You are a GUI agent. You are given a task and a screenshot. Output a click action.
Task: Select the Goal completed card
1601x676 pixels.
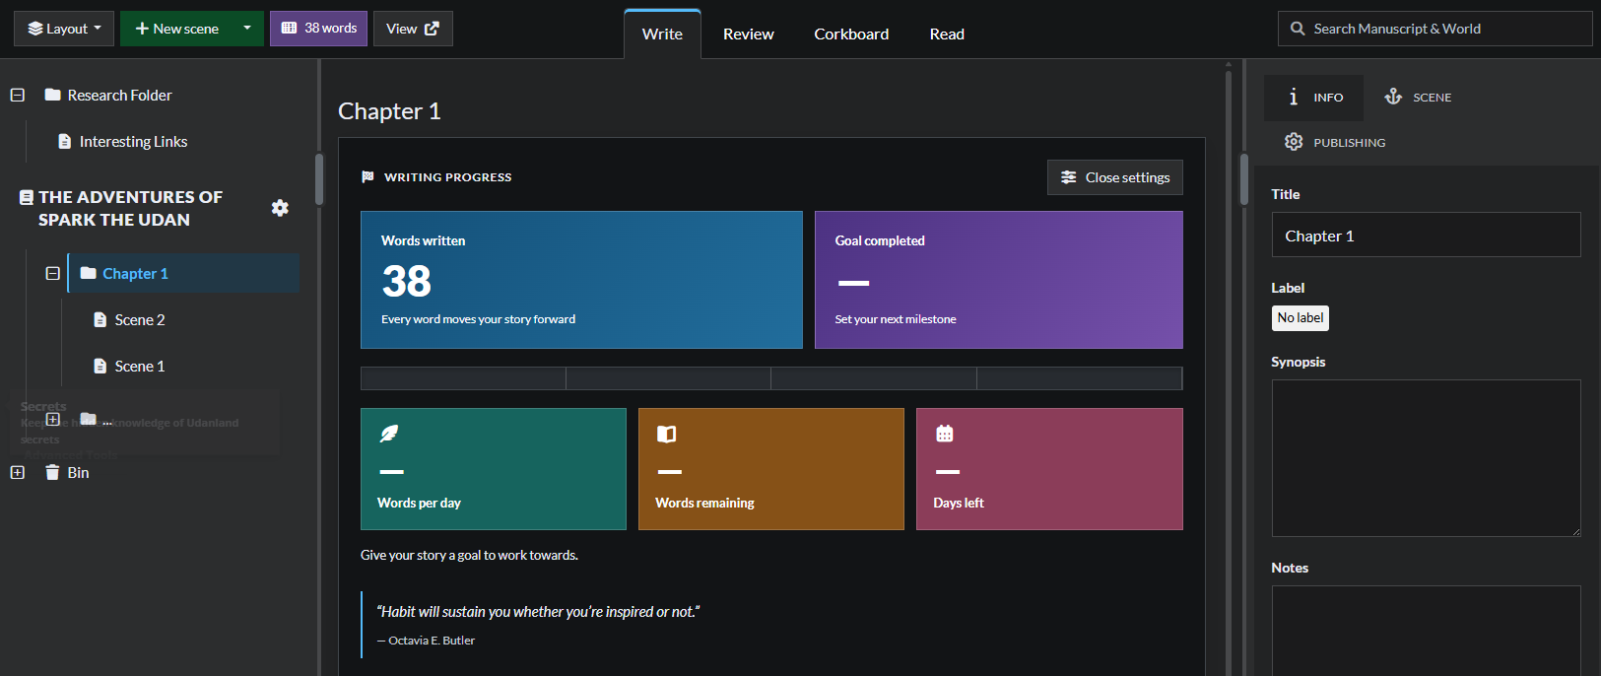999,280
